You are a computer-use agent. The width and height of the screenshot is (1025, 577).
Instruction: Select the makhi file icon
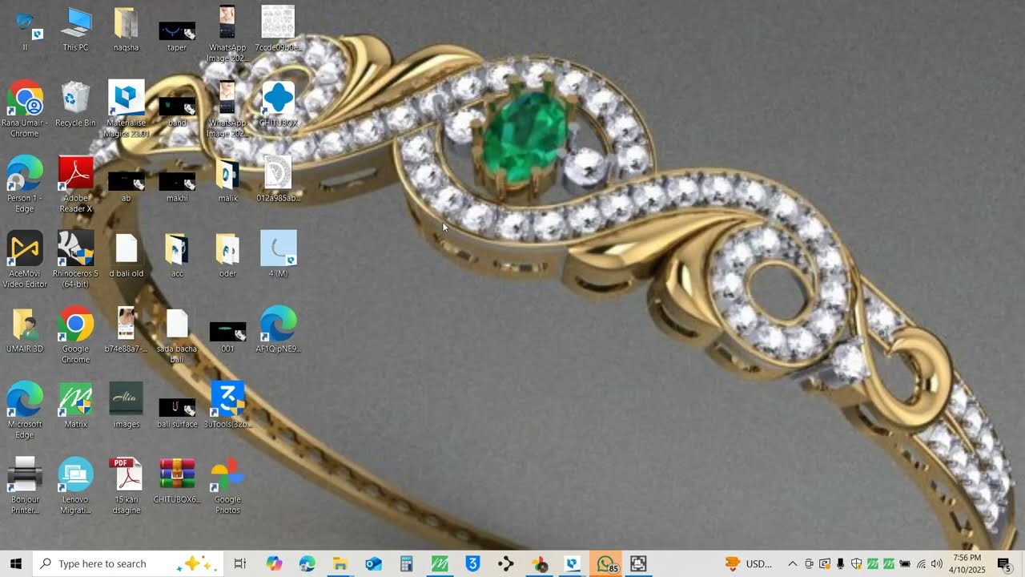tap(177, 187)
